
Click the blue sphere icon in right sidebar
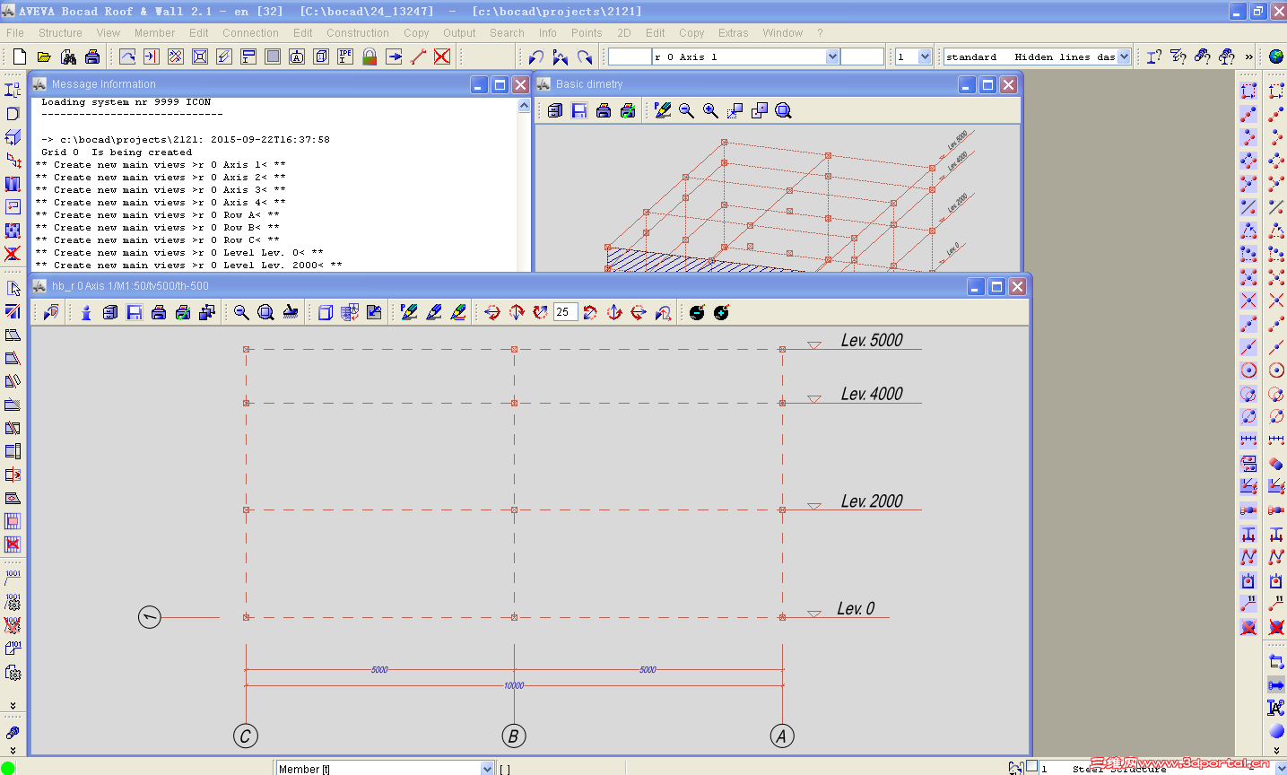point(1276,731)
